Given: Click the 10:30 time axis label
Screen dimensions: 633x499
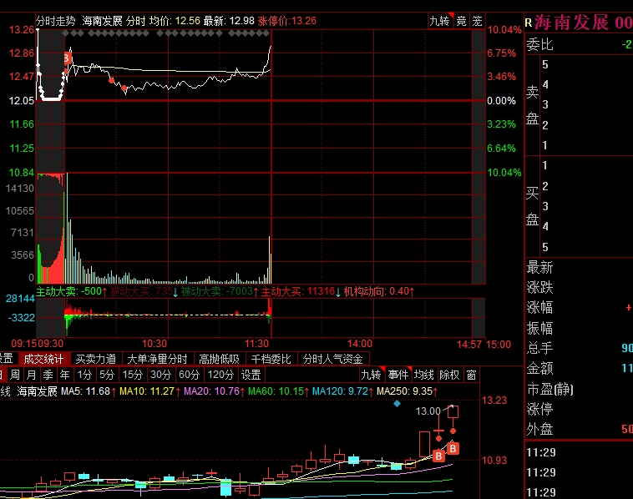Looking at the screenshot, I should tap(154, 344).
